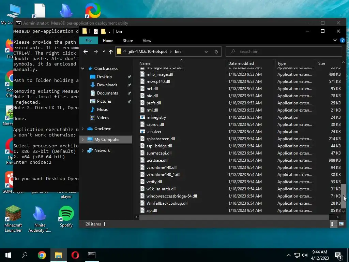The height and width of the screenshot is (262, 349).
Task: Open network status tray icon
Action: pos(297,255)
